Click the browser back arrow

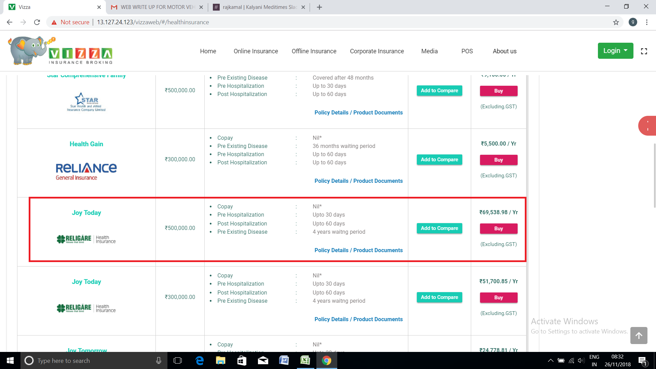tap(10, 22)
